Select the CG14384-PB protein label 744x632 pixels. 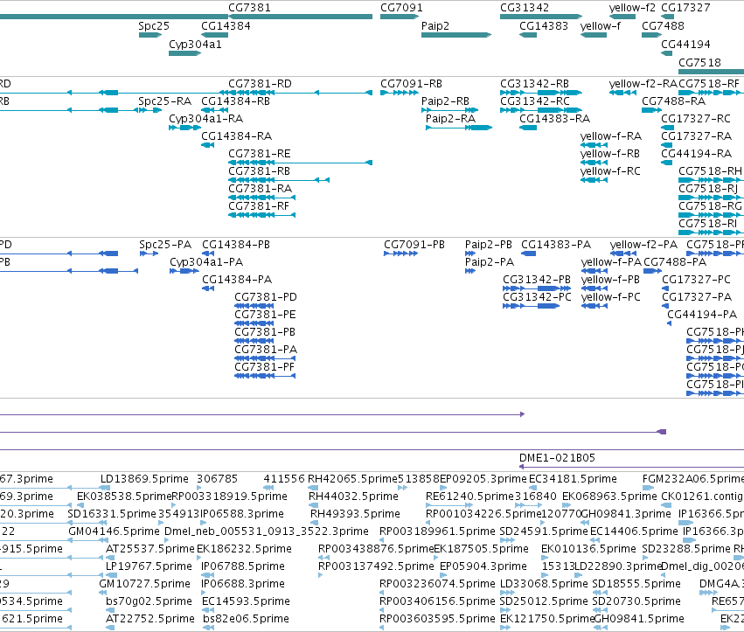point(236,245)
